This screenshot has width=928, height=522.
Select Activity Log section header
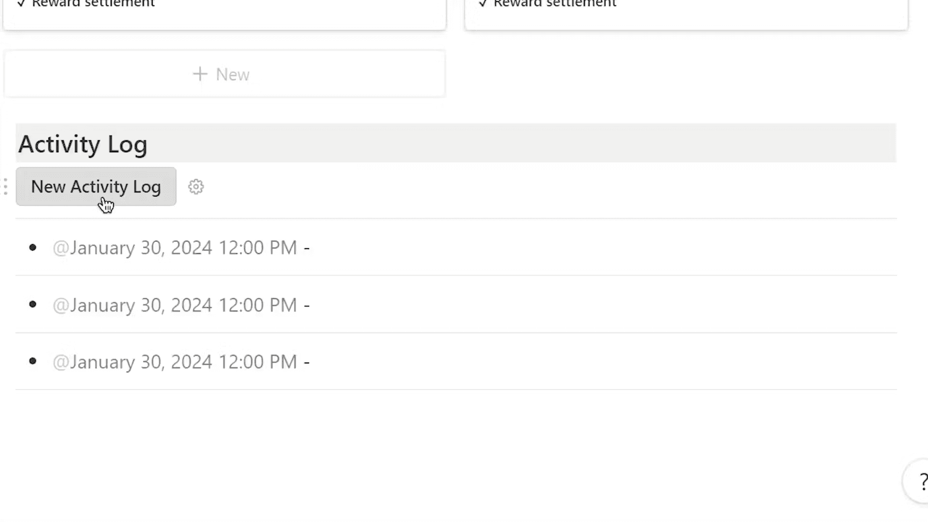pyautogui.click(x=82, y=144)
